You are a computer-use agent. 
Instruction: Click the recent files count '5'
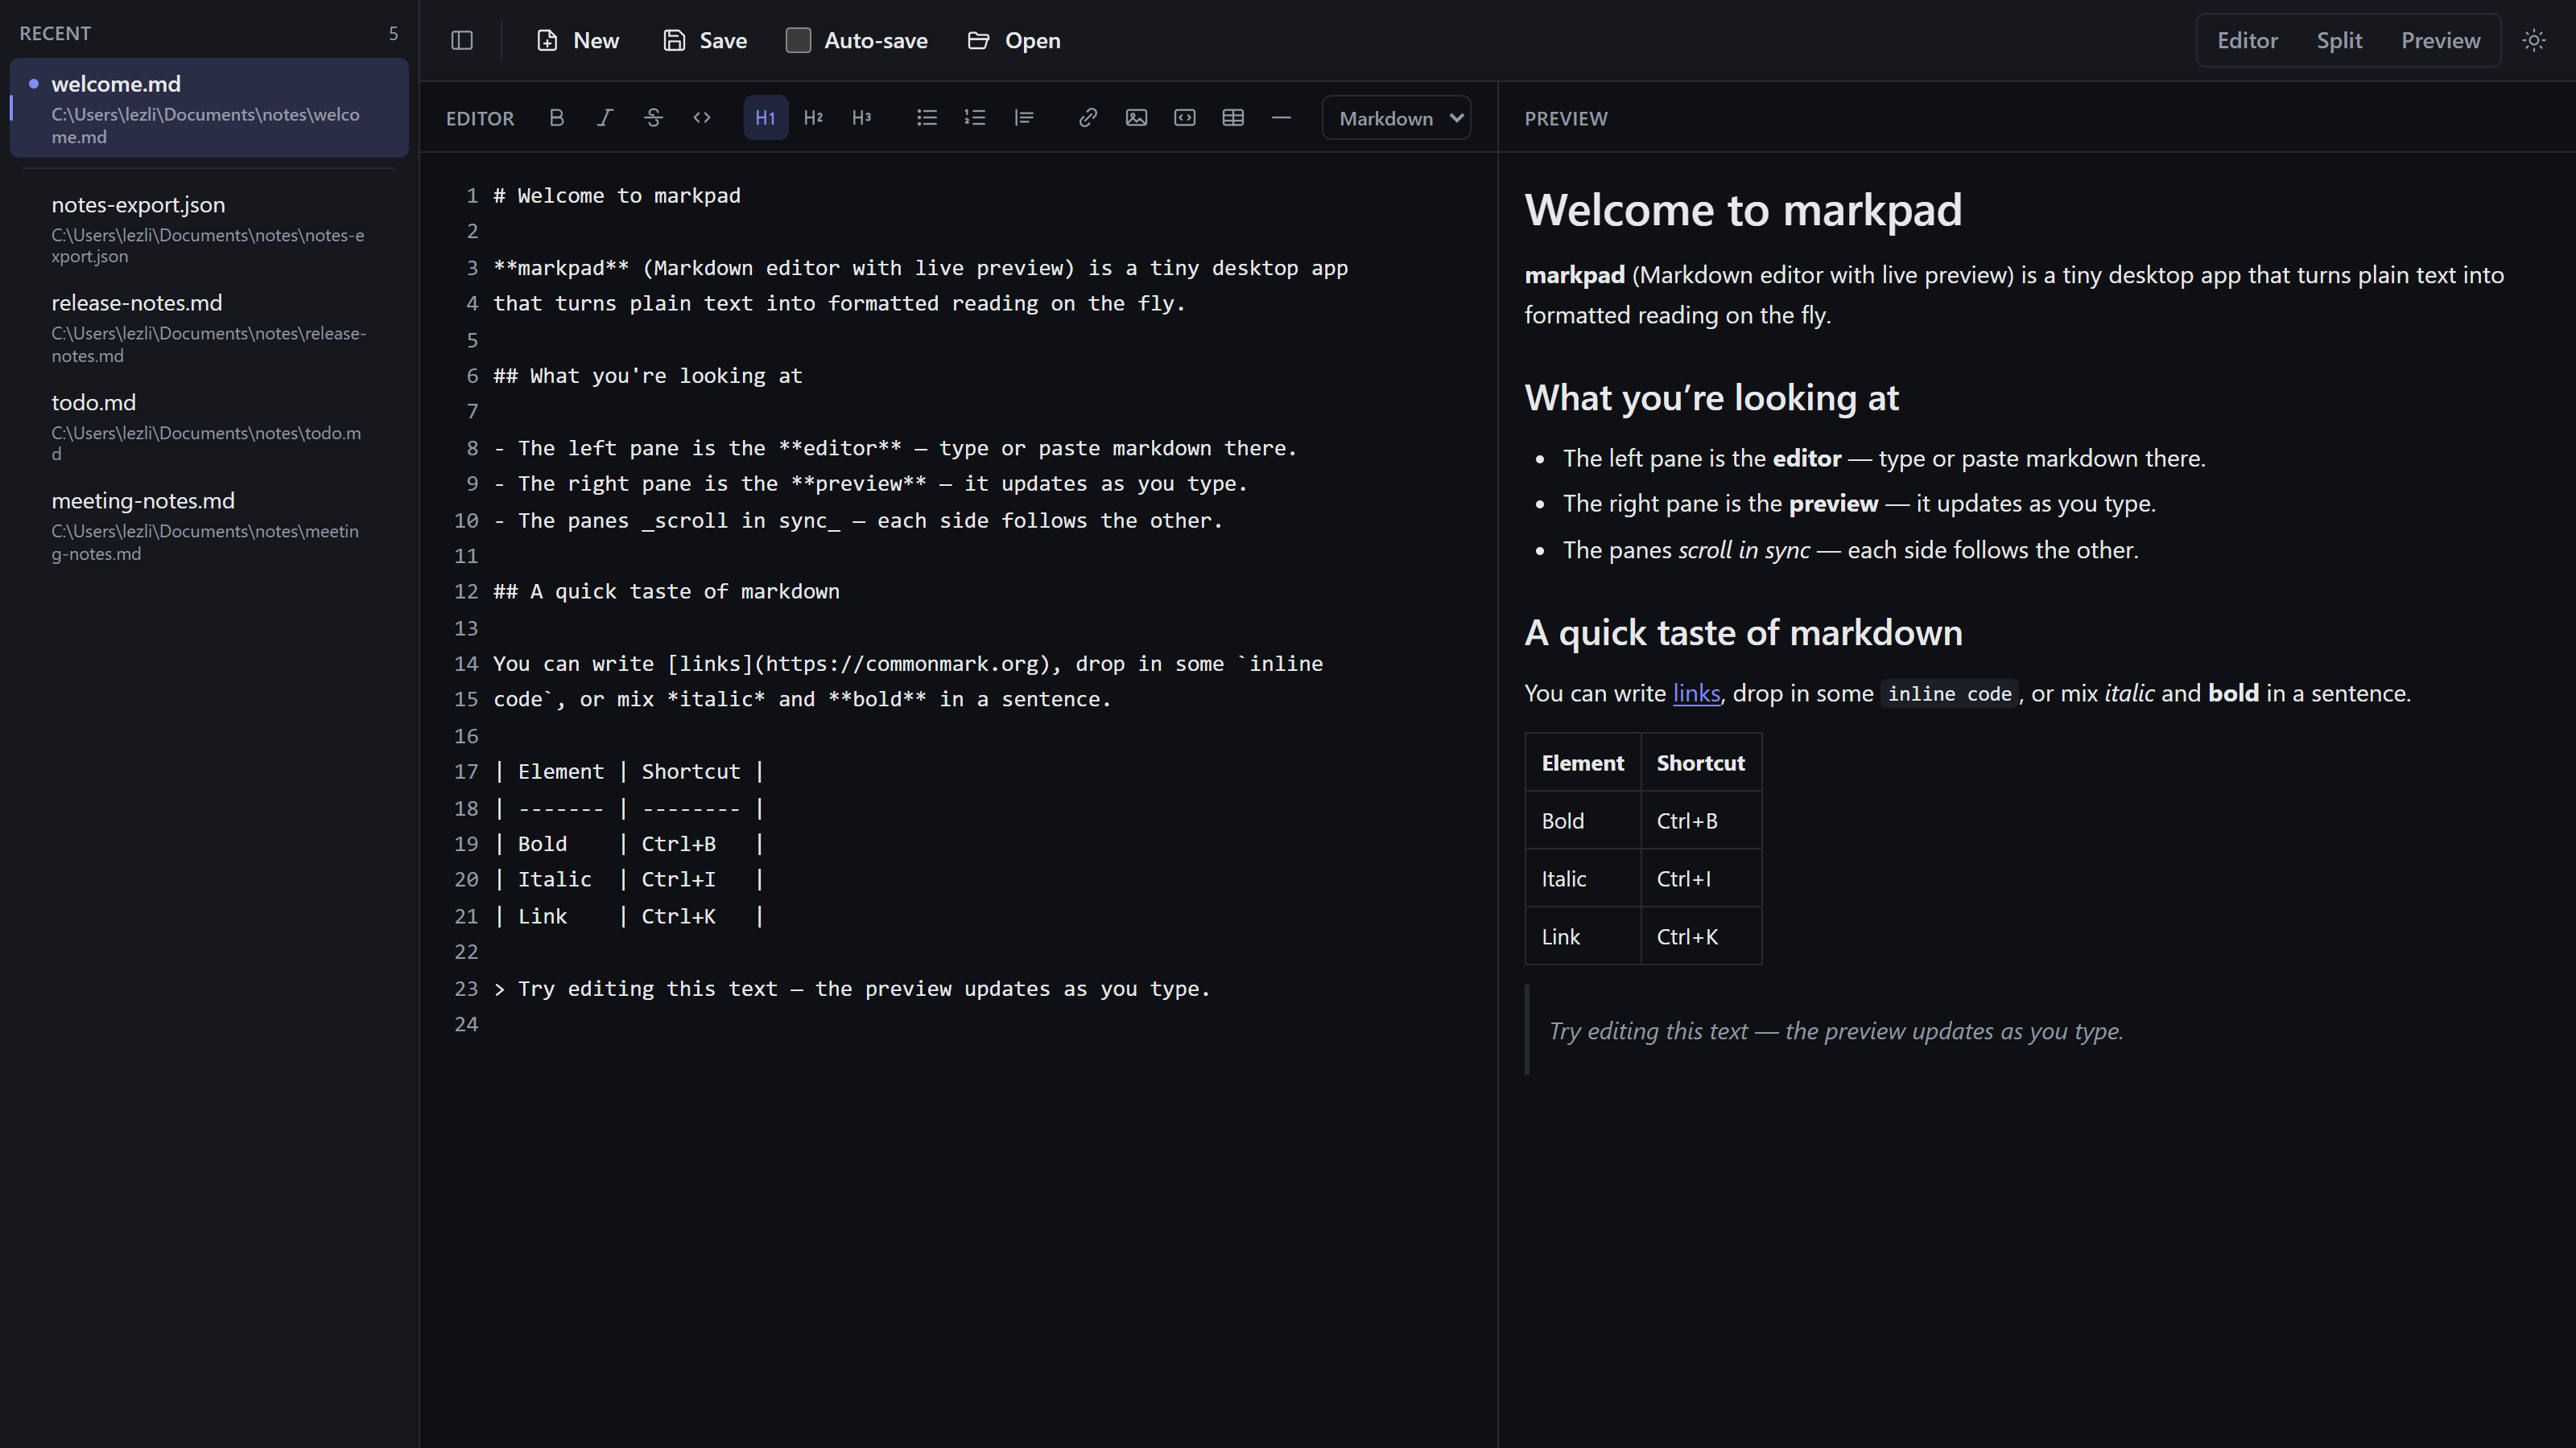393,34
